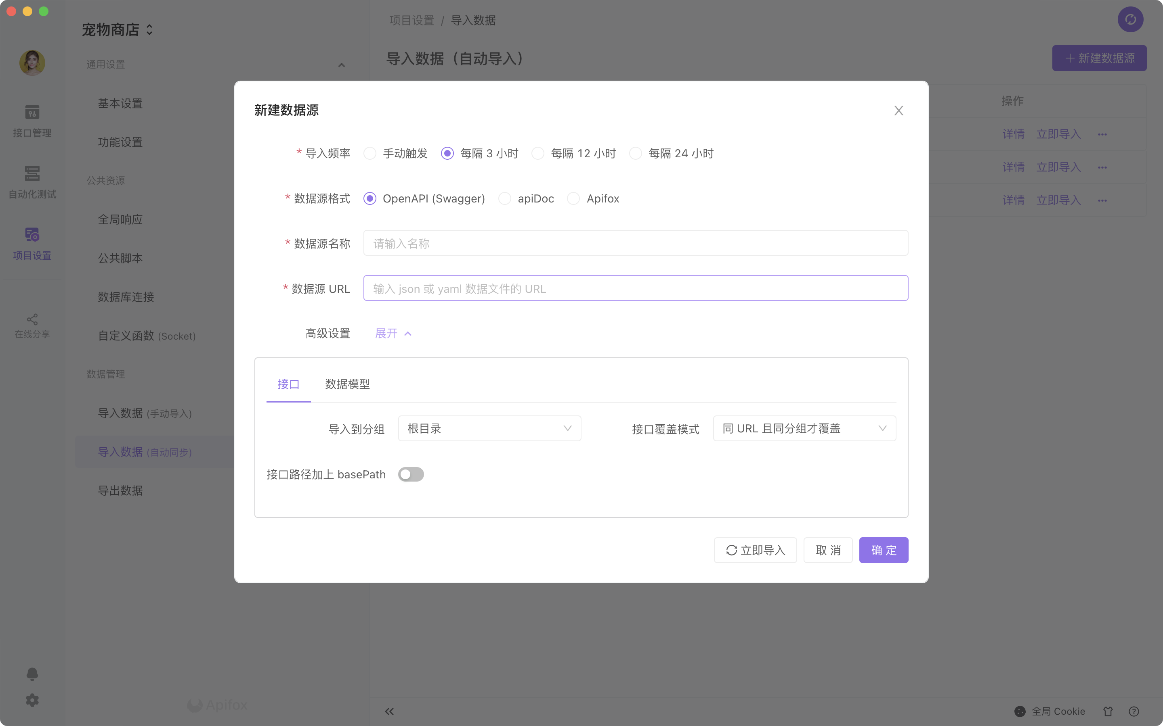Open 在线分享 in the sidebar
Viewport: 1163px width, 726px height.
click(32, 326)
